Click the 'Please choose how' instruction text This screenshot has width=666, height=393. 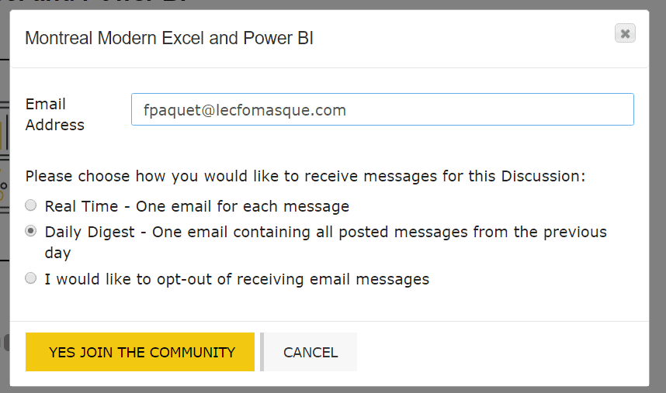click(305, 176)
